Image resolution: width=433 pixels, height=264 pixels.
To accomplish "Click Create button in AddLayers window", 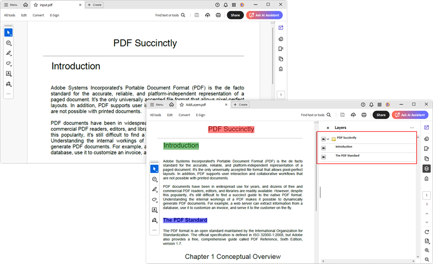I will point(241,104).
